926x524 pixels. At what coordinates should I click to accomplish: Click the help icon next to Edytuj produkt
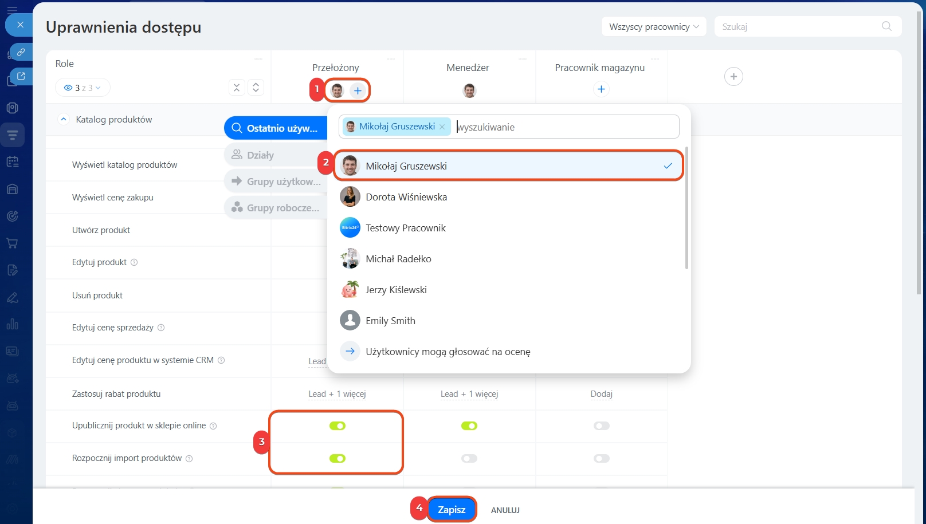click(134, 262)
